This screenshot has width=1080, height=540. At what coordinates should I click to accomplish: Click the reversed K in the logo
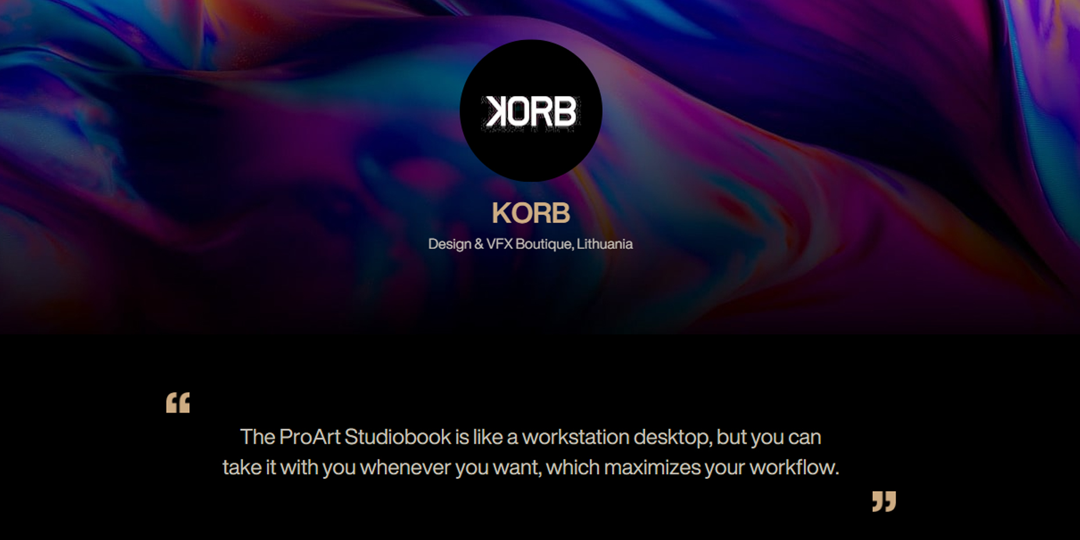pos(496,112)
